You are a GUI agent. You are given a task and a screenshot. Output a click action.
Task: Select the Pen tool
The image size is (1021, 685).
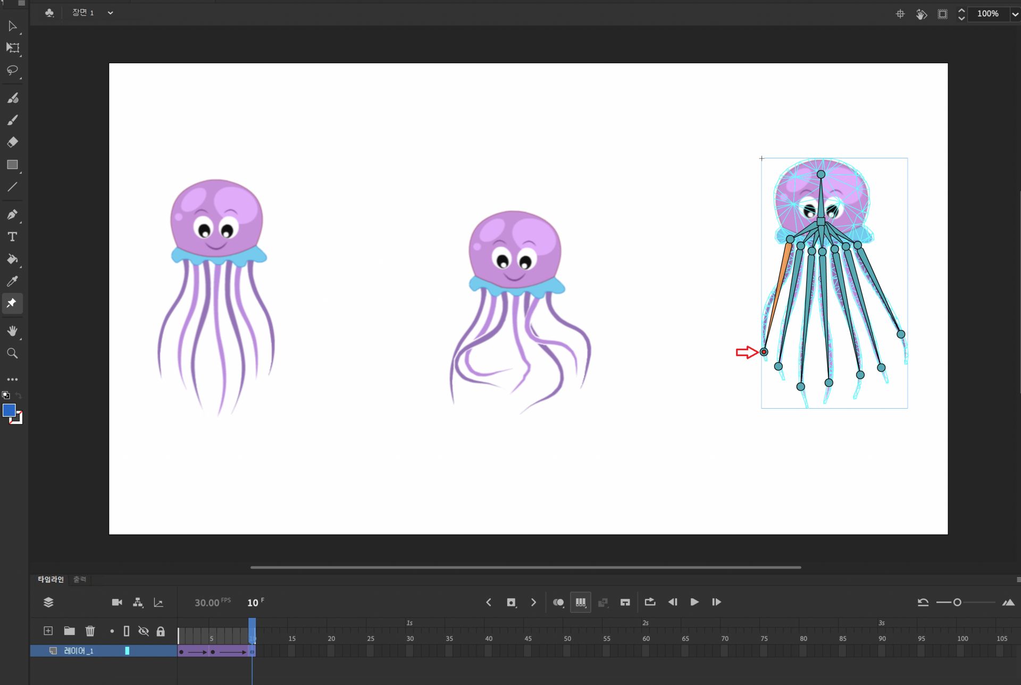pyautogui.click(x=13, y=215)
